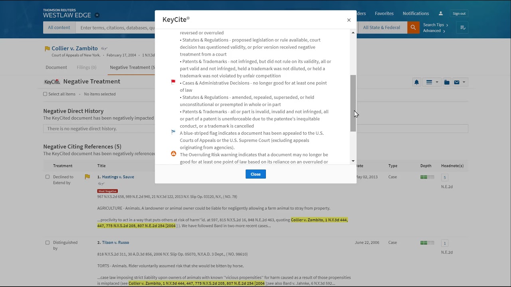Screen dimensions: 511x287
Task: Open the All State & Federal jurisdiction selector
Action: 382,28
